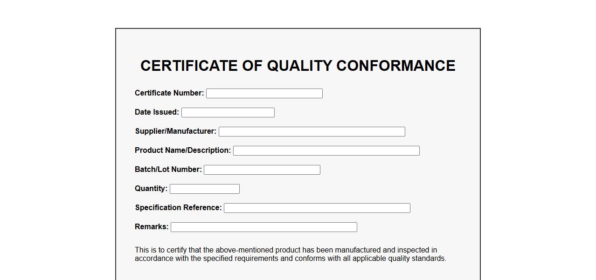Click the 'Certificate Number:' label
Screen dimensions: 596x280
point(169,93)
